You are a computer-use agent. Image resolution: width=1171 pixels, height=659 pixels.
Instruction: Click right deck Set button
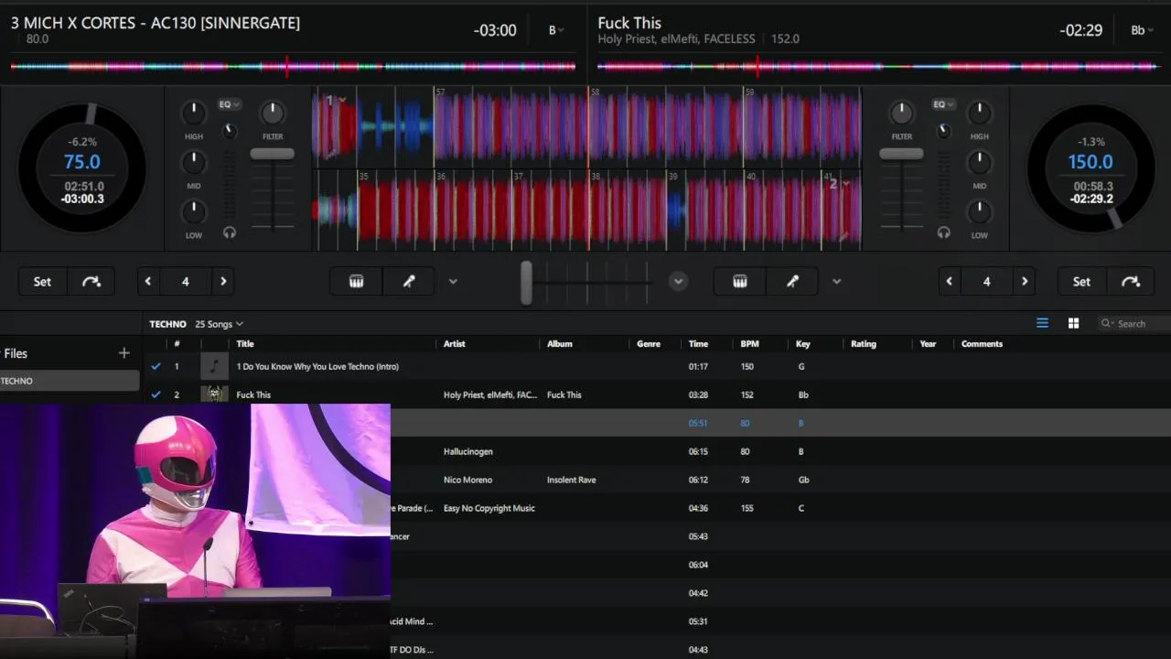click(x=1081, y=281)
